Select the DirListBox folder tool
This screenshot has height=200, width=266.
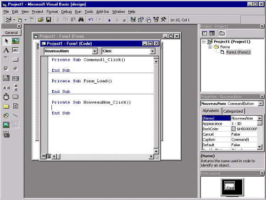point(6,106)
